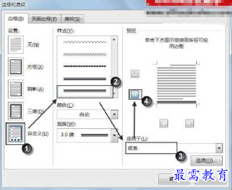Toggle the top border button in preview
The height and width of the screenshot is (190, 232).
(135, 74)
